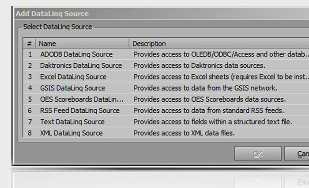Screen dimensions: 309x188
Task: Pick XML DataLinq Source entry
Action: point(71,133)
